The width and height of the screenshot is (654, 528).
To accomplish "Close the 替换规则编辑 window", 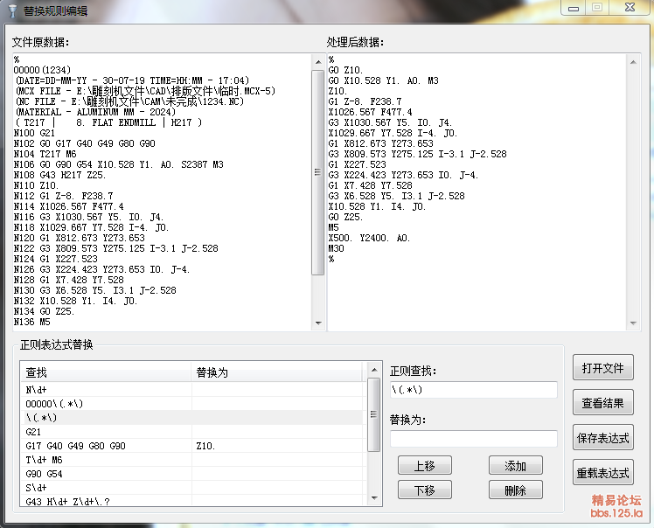I will 630,8.
